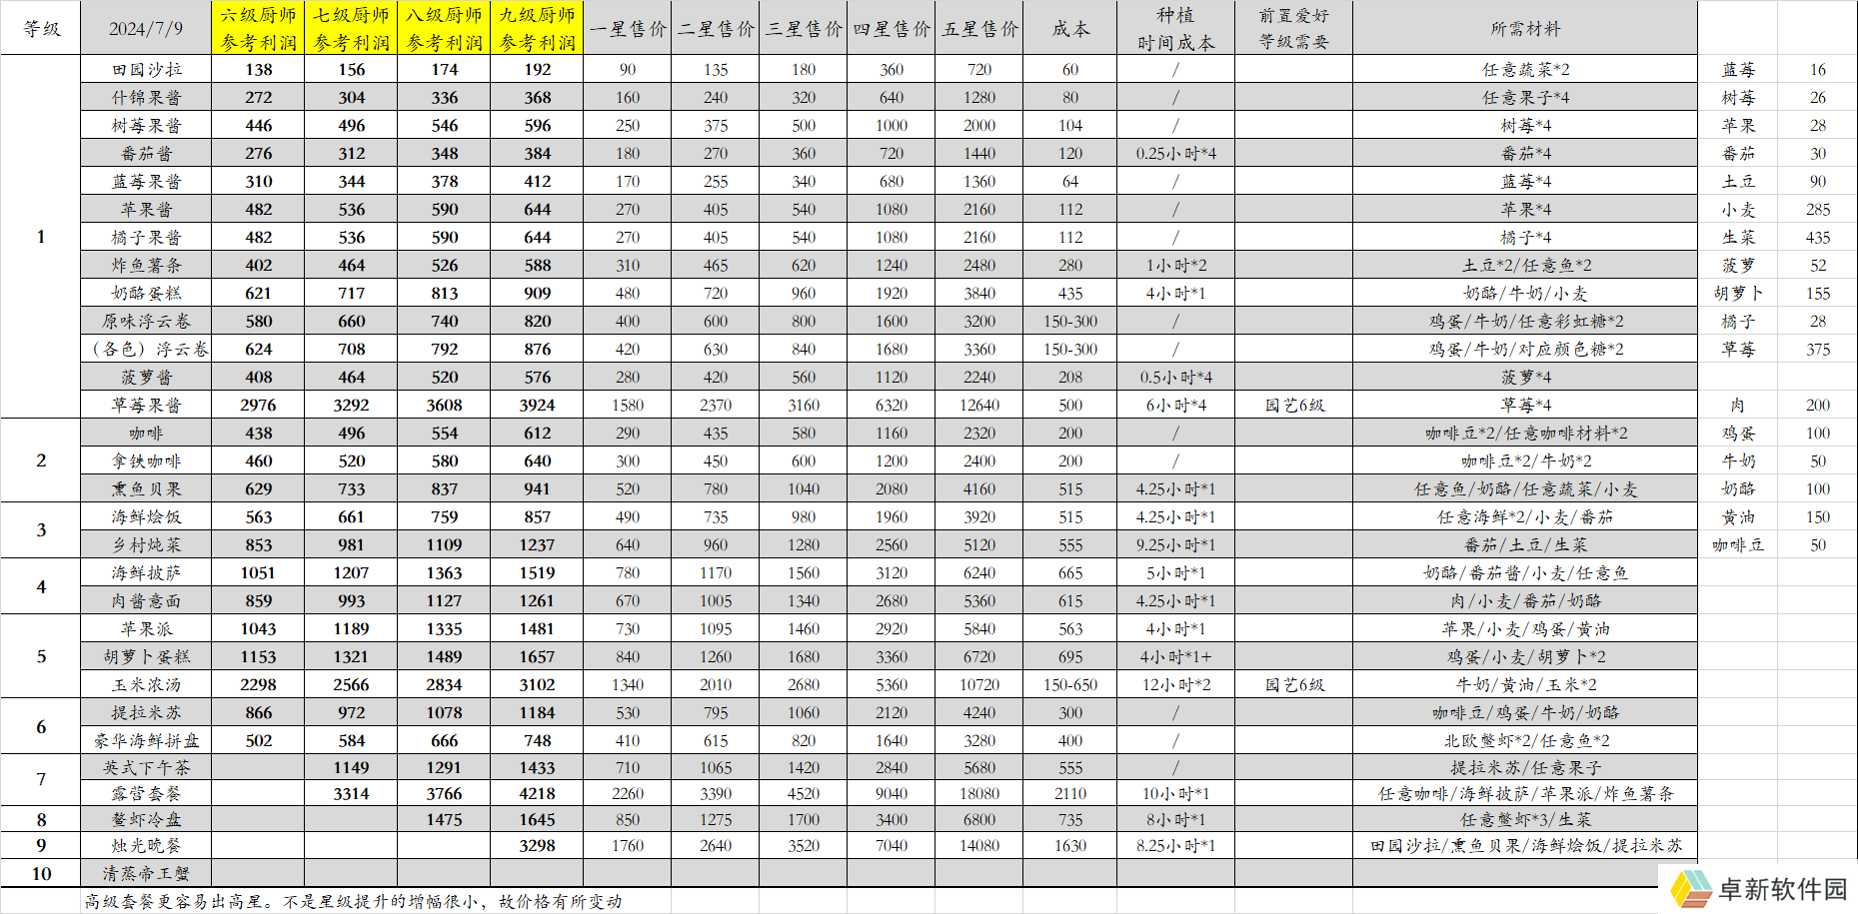Click the footnote beginning 高级套餐更容易出高星
Screen dimensions: 1858x914
(353, 900)
